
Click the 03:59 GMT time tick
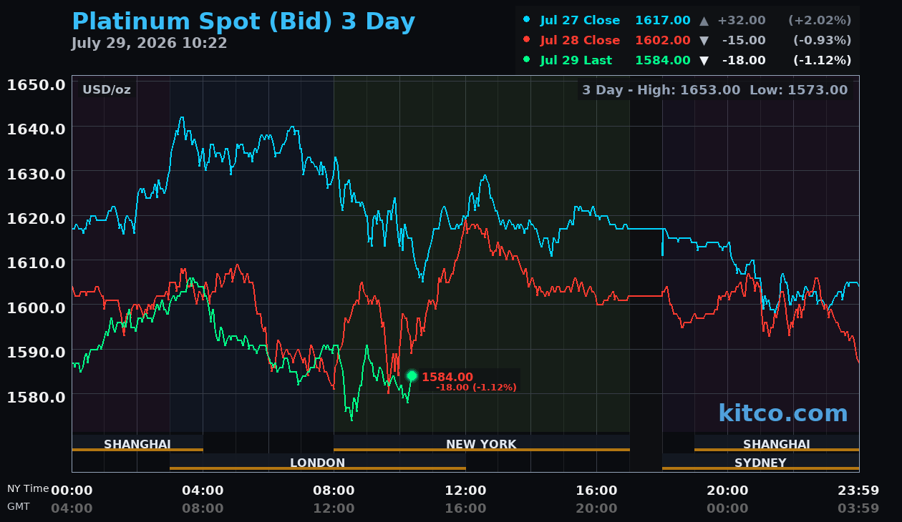tap(858, 508)
